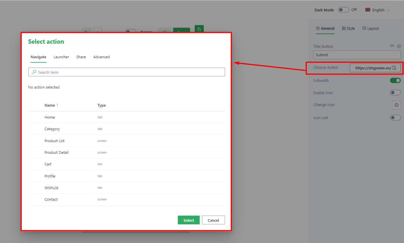The width and height of the screenshot is (404, 243).
Task: Enable the Enable Icon toggle
Action: (395, 92)
